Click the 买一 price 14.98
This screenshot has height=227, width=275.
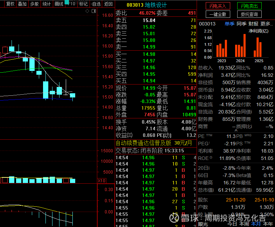pyautogui.click(x=149, y=54)
